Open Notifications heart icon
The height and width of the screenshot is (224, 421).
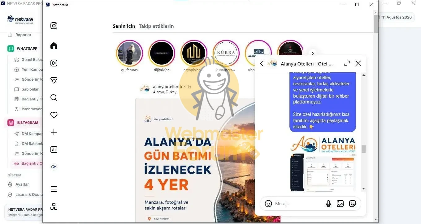pos(54,115)
